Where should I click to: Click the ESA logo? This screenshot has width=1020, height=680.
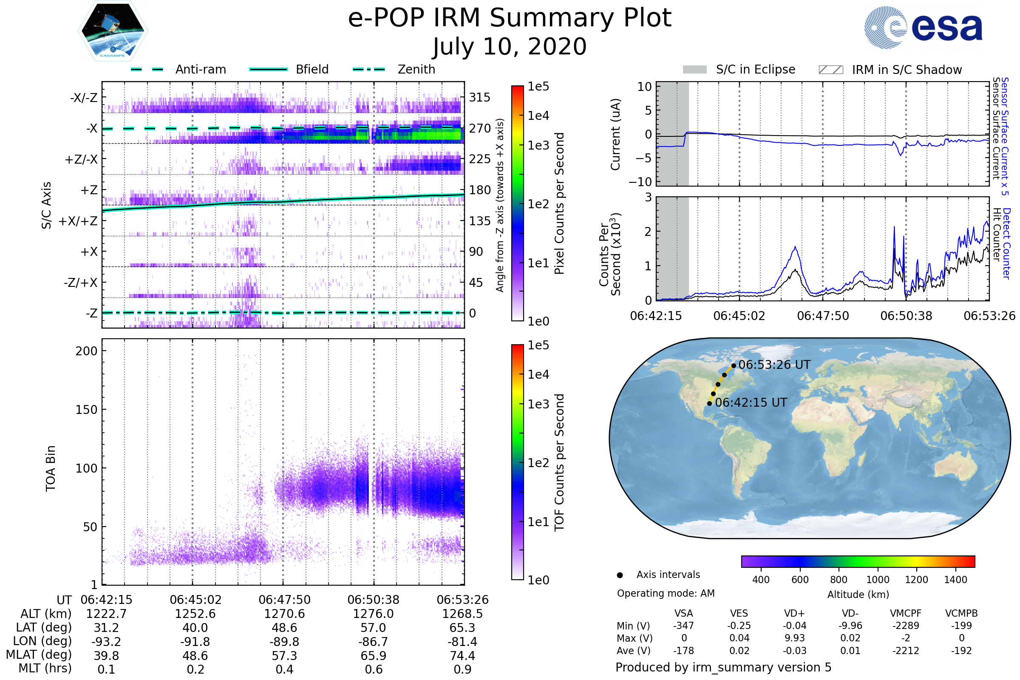pyautogui.click(x=923, y=28)
